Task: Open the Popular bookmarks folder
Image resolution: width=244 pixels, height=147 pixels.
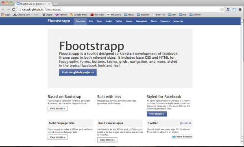Action: [143, 15]
